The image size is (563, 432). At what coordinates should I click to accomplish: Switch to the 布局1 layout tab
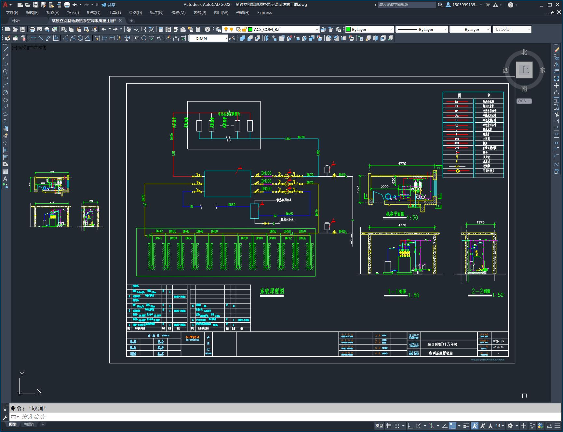tap(29, 424)
